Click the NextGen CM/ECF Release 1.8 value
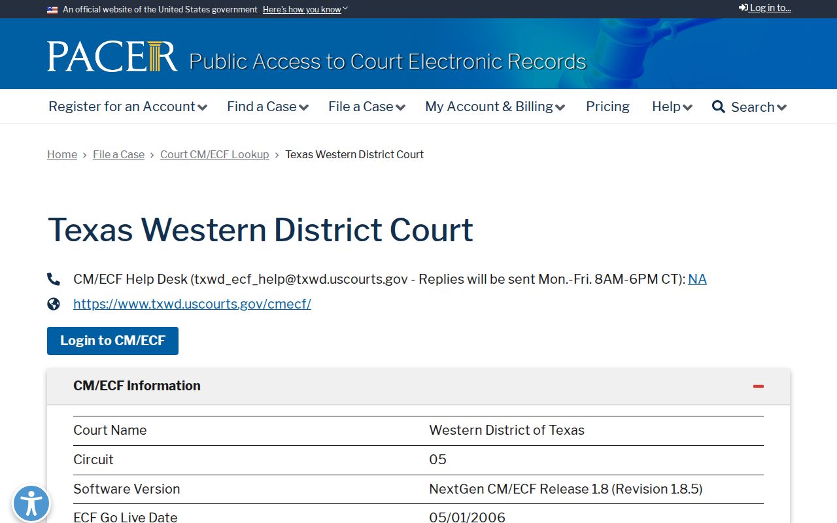 coord(566,489)
